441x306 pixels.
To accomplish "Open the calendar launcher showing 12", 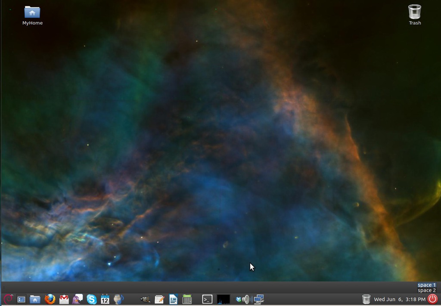I will [x=105, y=299].
